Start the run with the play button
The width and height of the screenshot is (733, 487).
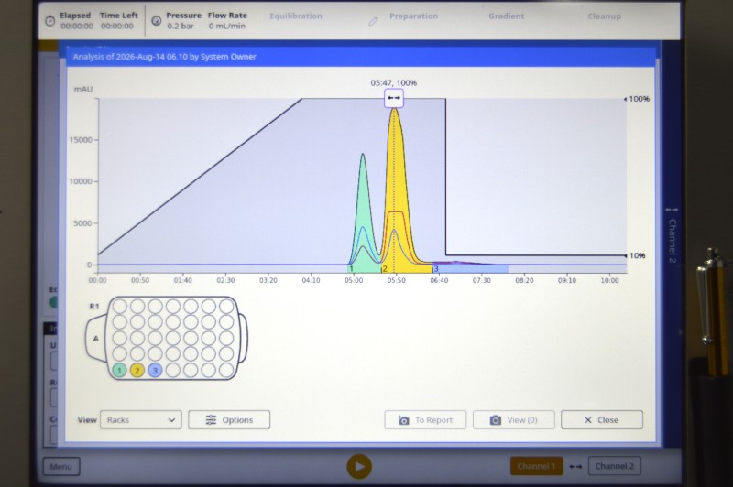tap(359, 467)
